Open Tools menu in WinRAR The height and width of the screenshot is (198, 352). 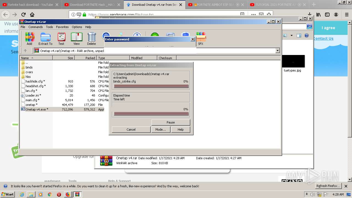point(50,27)
